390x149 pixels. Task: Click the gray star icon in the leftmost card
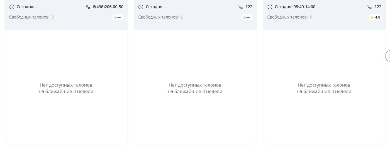(x=115, y=17)
